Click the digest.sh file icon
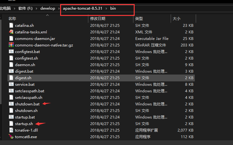 pyautogui.click(x=11, y=78)
